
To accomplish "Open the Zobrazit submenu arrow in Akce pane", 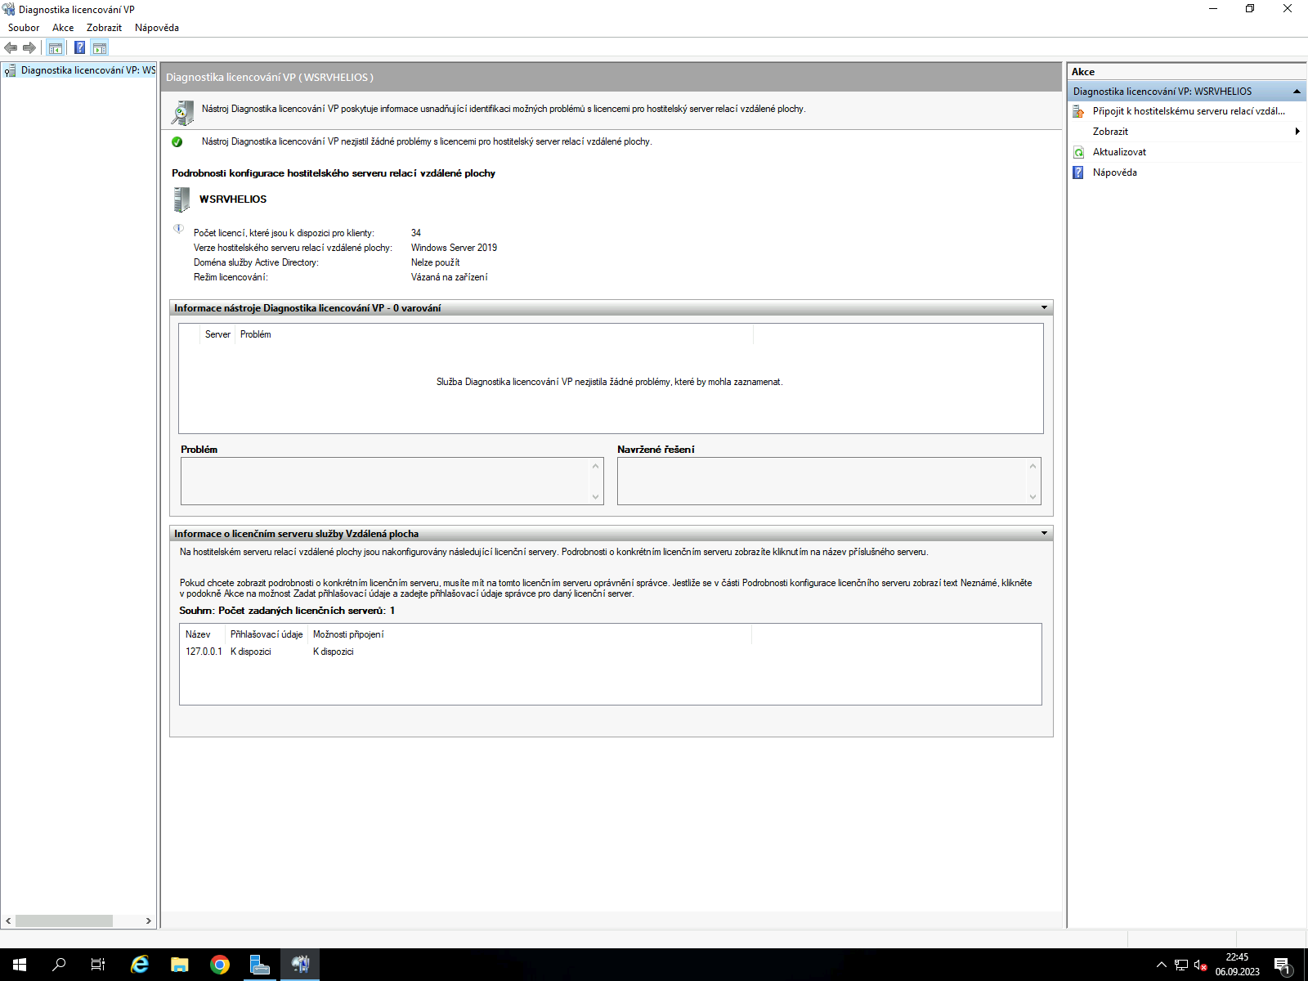I will tap(1297, 131).
